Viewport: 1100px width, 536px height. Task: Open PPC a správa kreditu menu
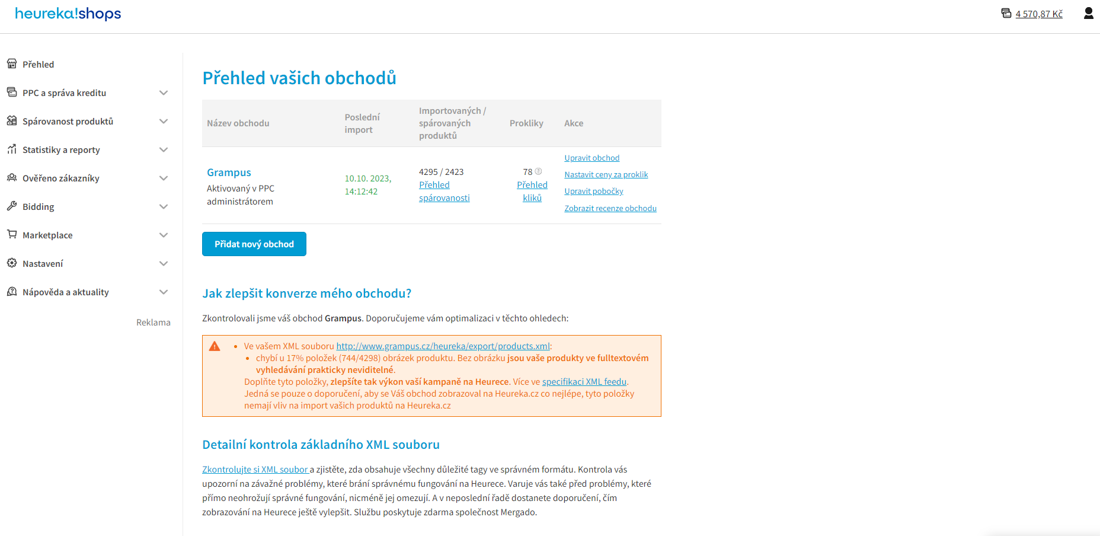(64, 92)
